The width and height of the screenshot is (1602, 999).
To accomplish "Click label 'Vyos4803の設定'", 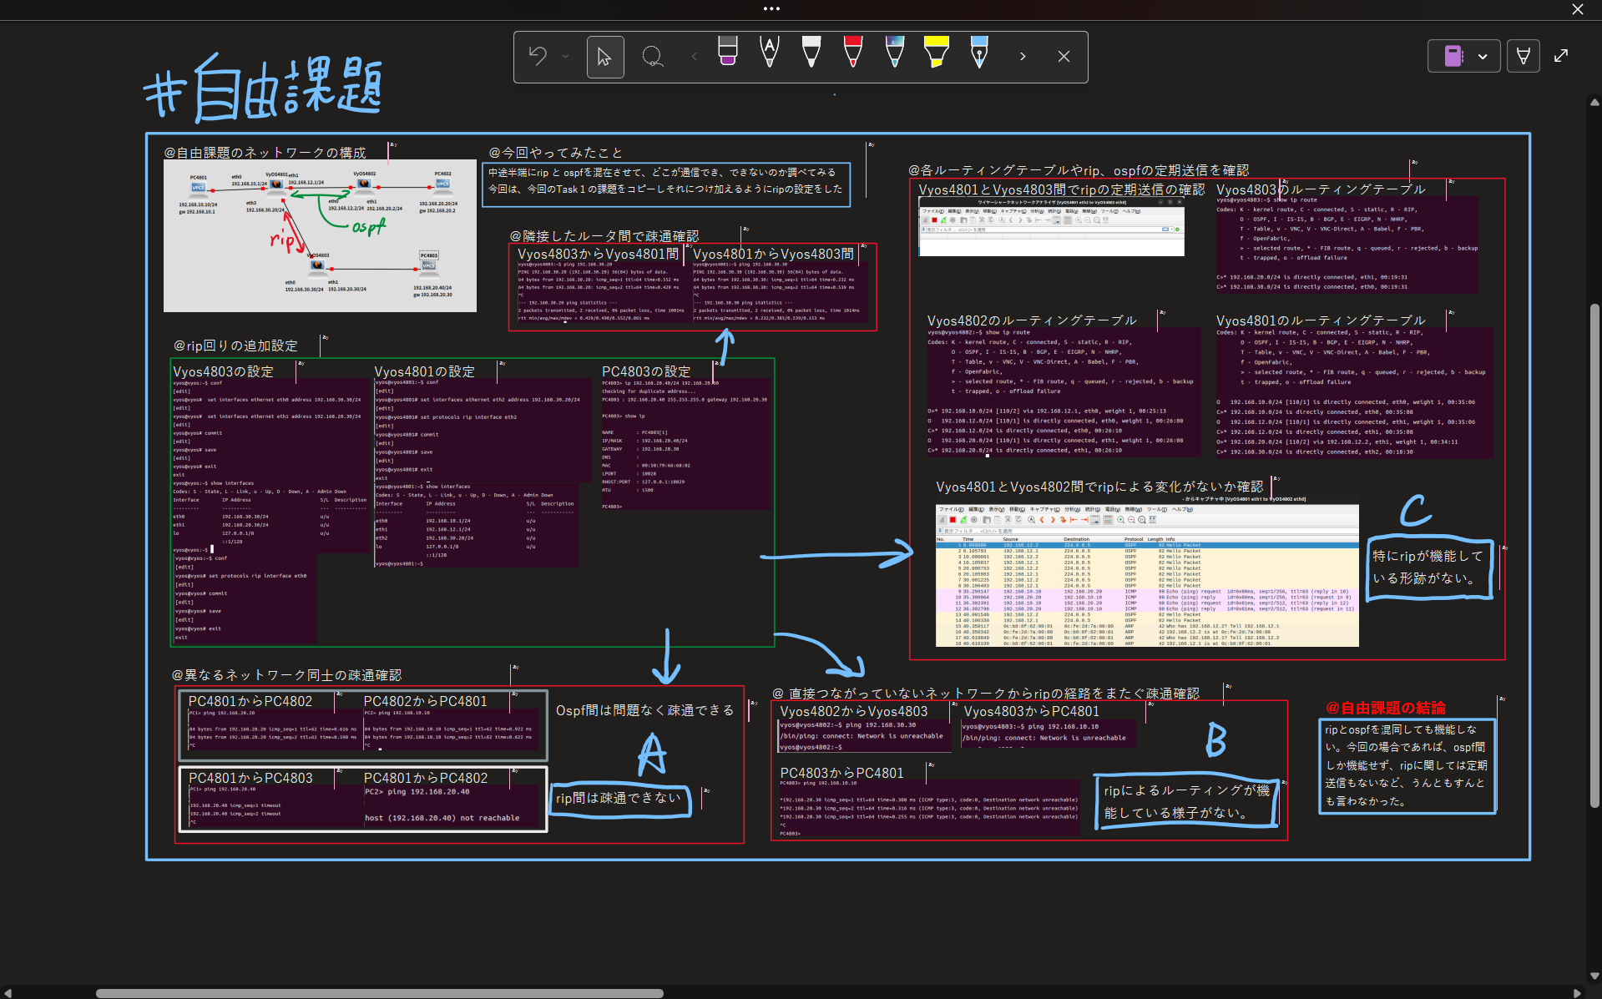I will point(223,371).
